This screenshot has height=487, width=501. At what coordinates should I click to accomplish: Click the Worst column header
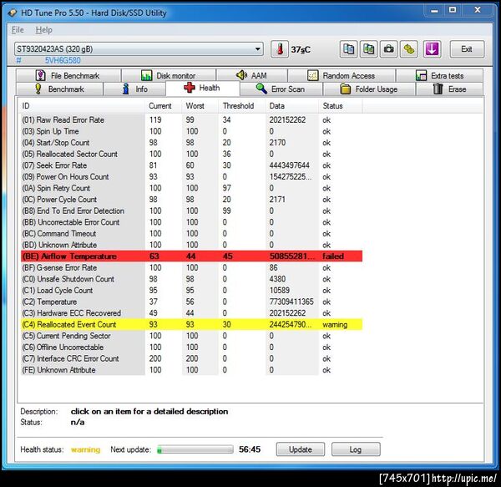200,106
